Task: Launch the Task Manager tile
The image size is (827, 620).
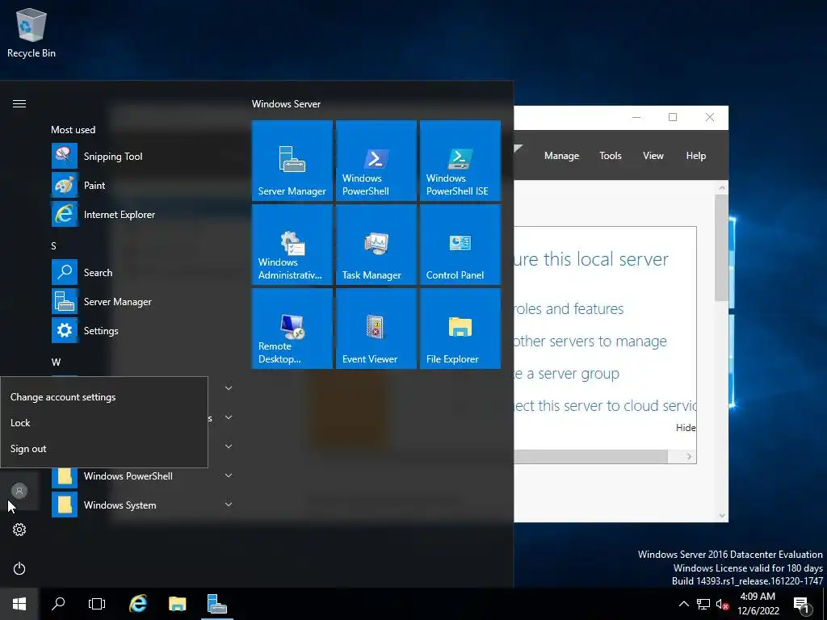Action: click(x=376, y=245)
